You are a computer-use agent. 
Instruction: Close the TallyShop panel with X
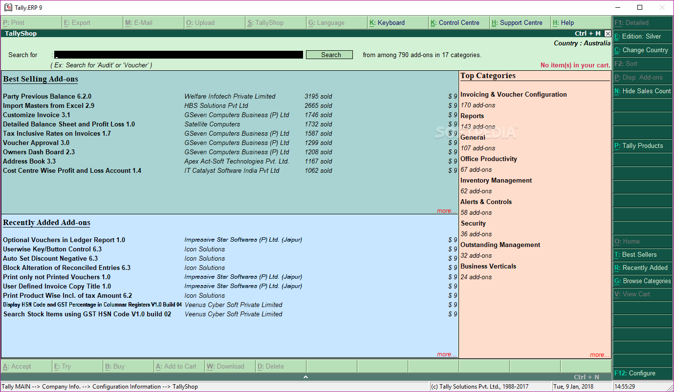tap(608, 34)
